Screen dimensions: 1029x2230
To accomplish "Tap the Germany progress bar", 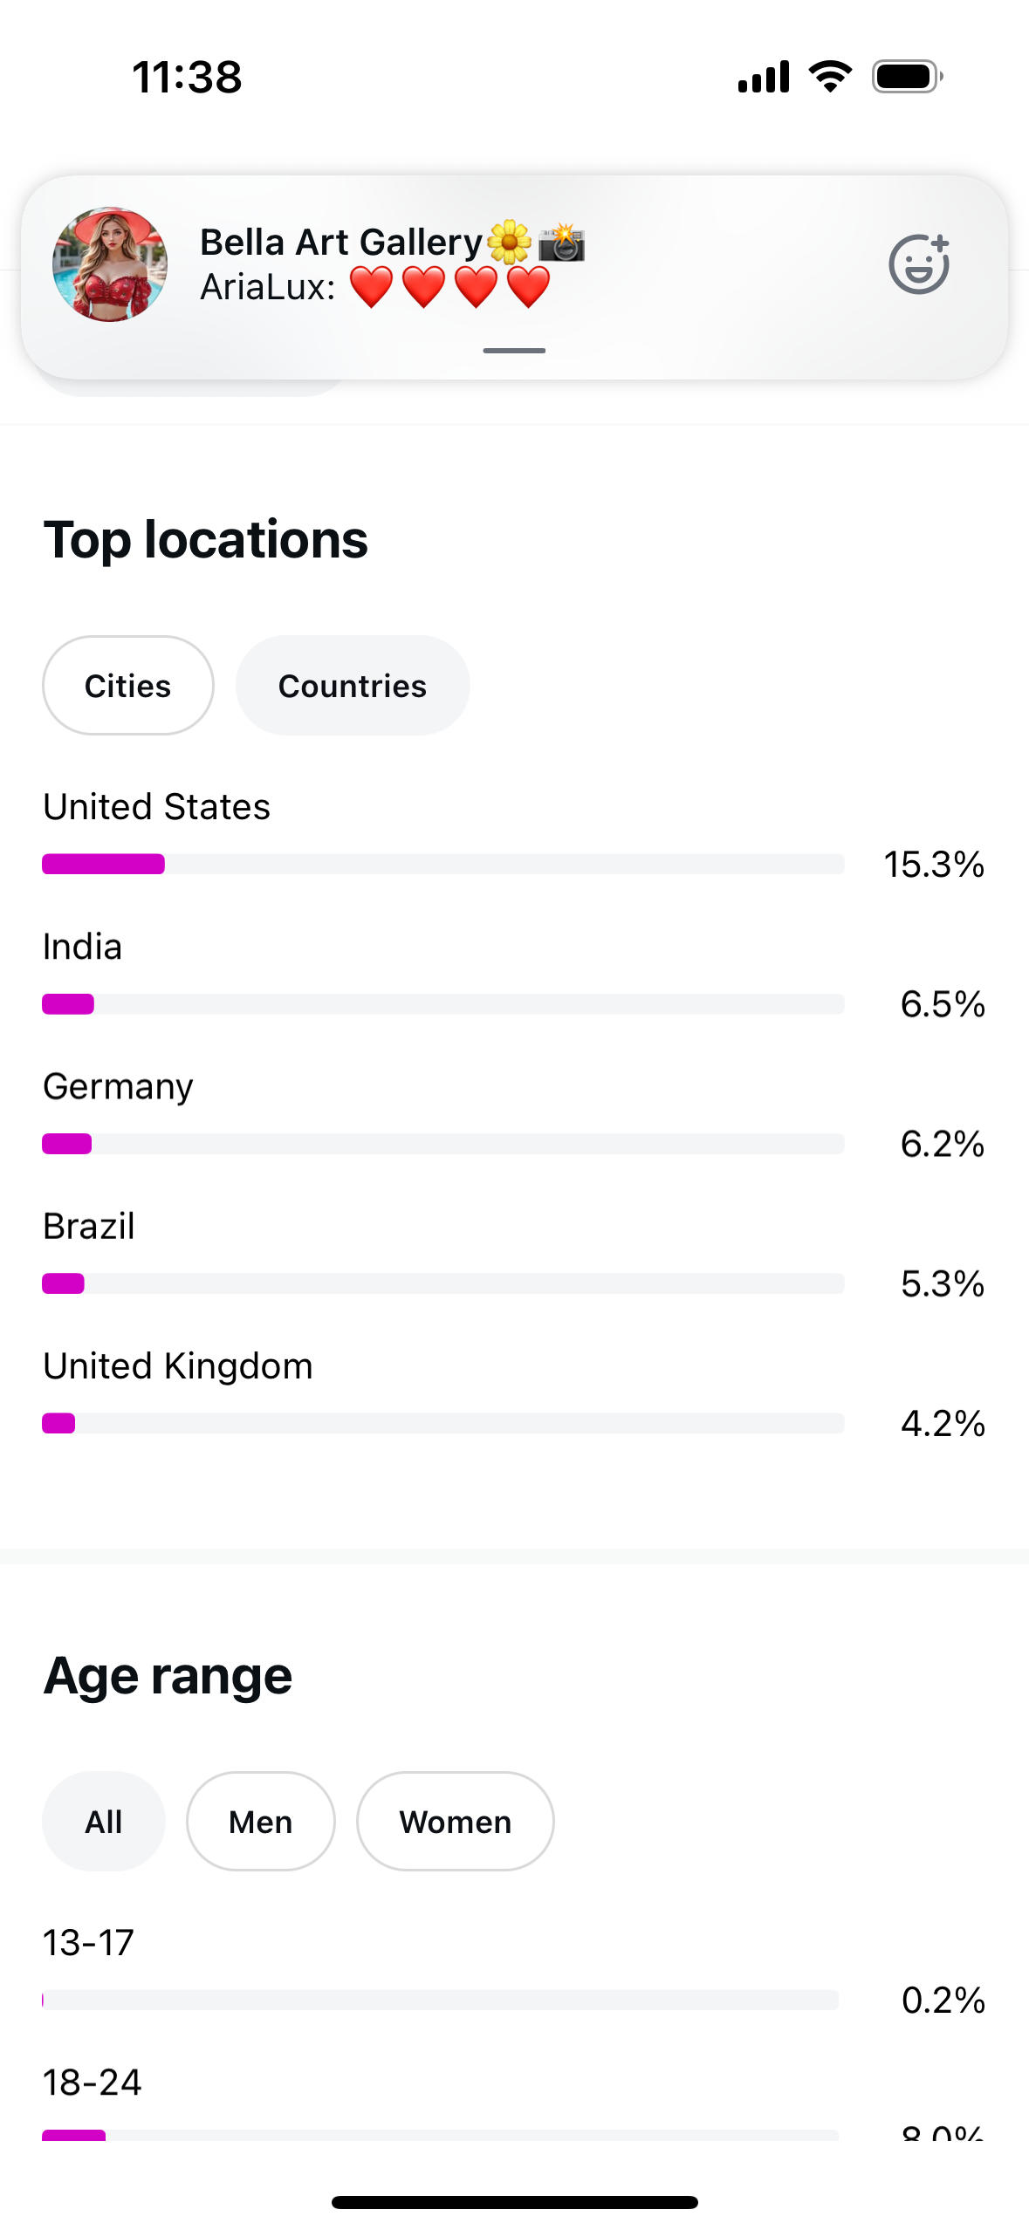I will [x=443, y=1144].
